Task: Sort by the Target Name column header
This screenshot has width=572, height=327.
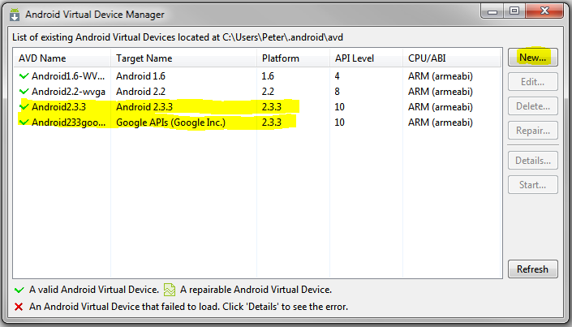Action: (x=183, y=58)
